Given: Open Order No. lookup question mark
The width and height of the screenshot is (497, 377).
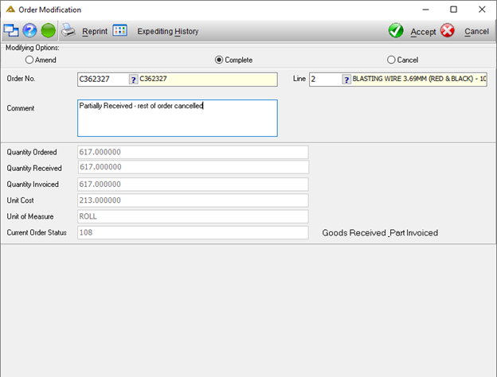Looking at the screenshot, I should pos(134,80).
